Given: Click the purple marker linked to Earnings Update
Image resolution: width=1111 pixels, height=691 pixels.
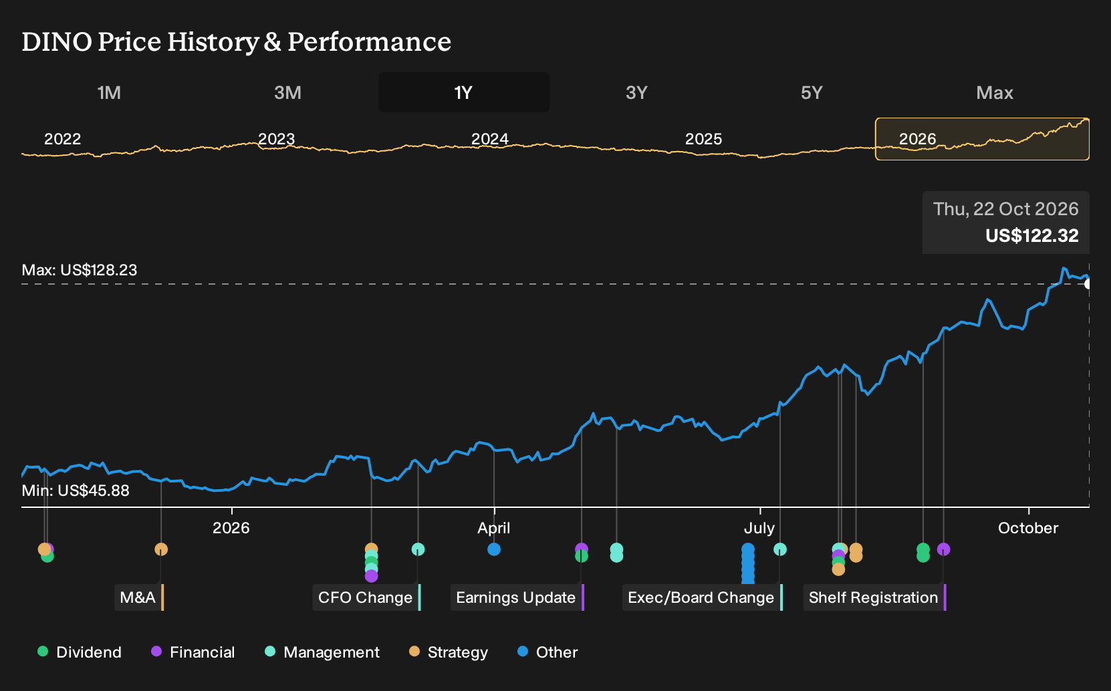Looking at the screenshot, I should coord(582,549).
